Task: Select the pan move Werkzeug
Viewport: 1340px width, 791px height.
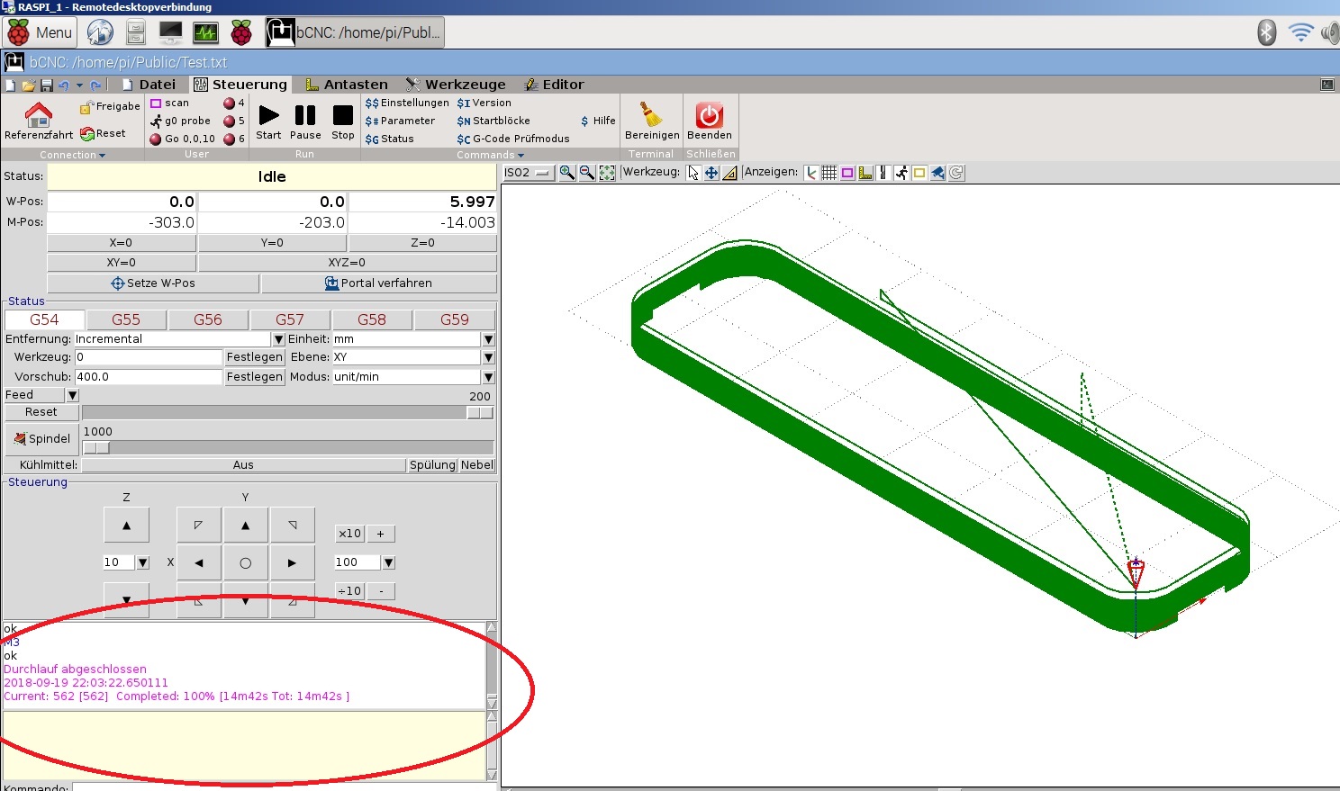Action: coord(711,173)
